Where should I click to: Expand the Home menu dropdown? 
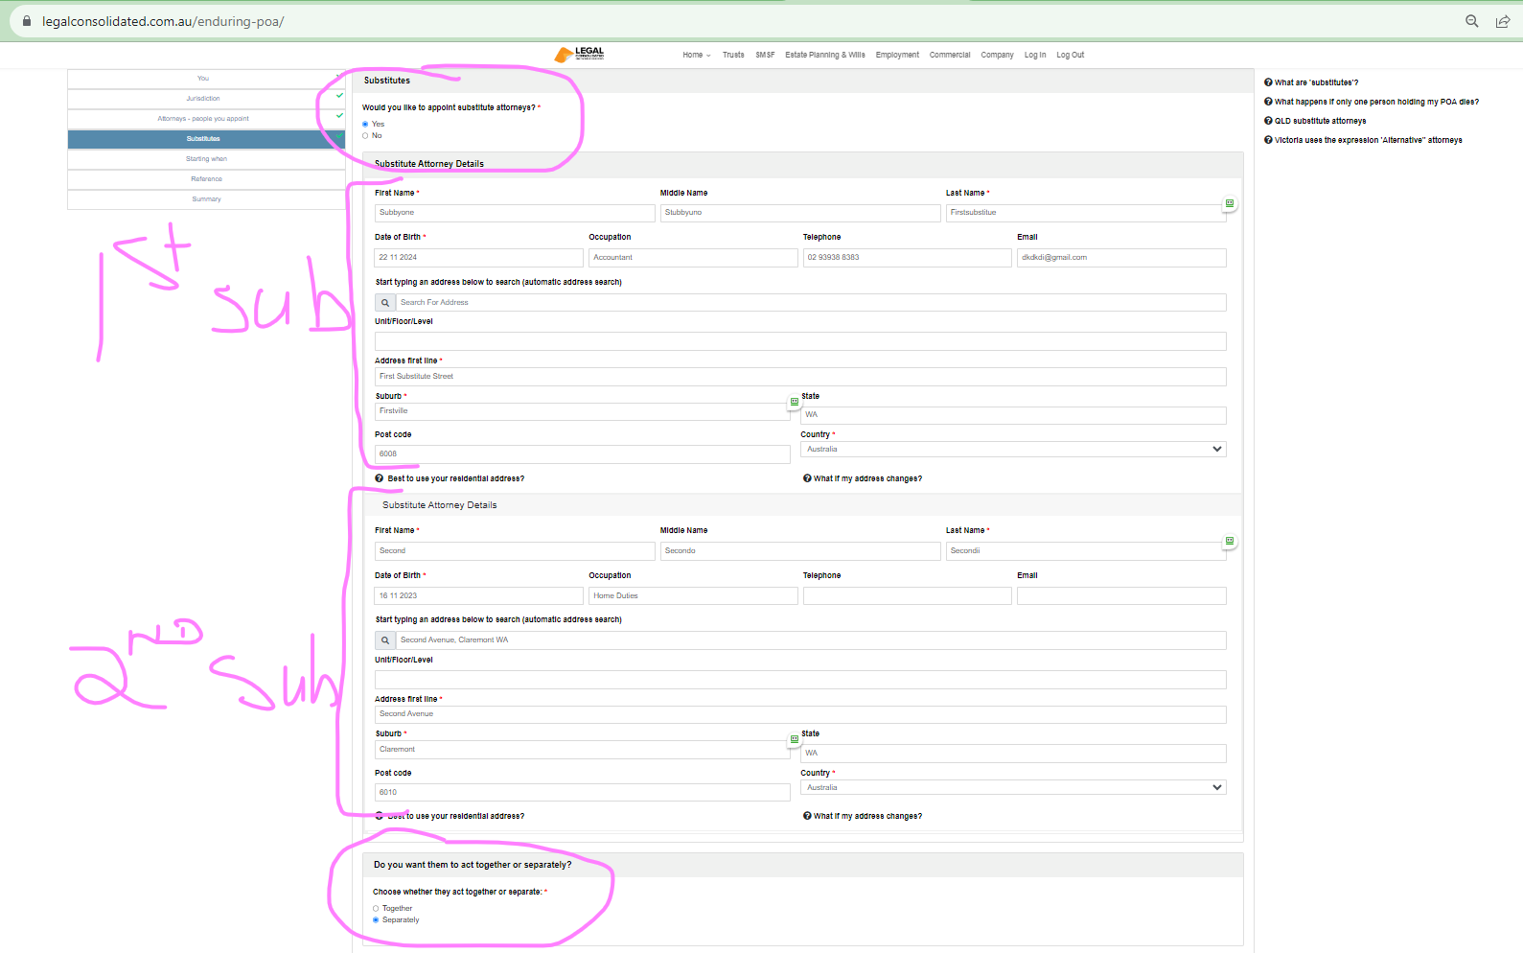point(697,55)
